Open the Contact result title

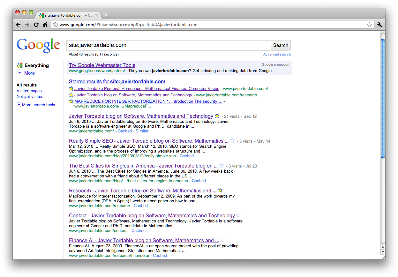[x=152, y=216]
